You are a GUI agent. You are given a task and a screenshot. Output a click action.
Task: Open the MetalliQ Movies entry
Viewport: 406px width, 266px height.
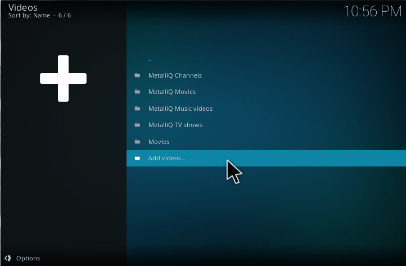266,92
